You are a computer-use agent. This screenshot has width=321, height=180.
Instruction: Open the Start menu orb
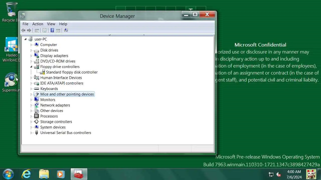8,174
